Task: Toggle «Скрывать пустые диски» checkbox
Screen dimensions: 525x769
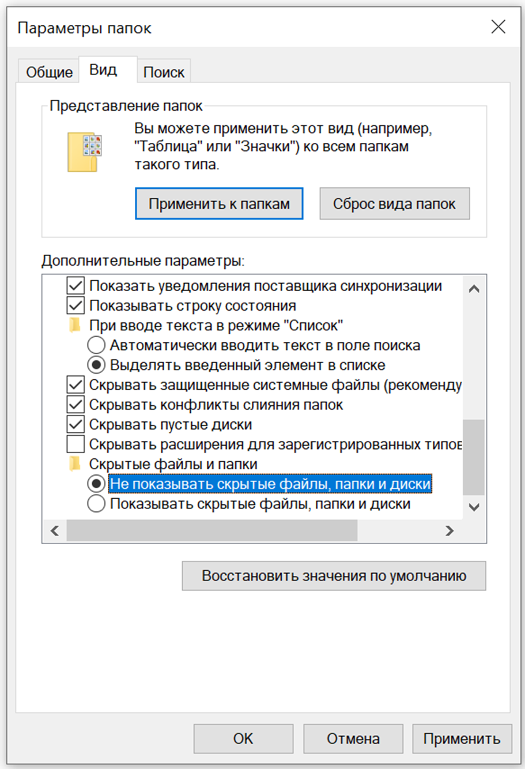Action: [x=75, y=425]
